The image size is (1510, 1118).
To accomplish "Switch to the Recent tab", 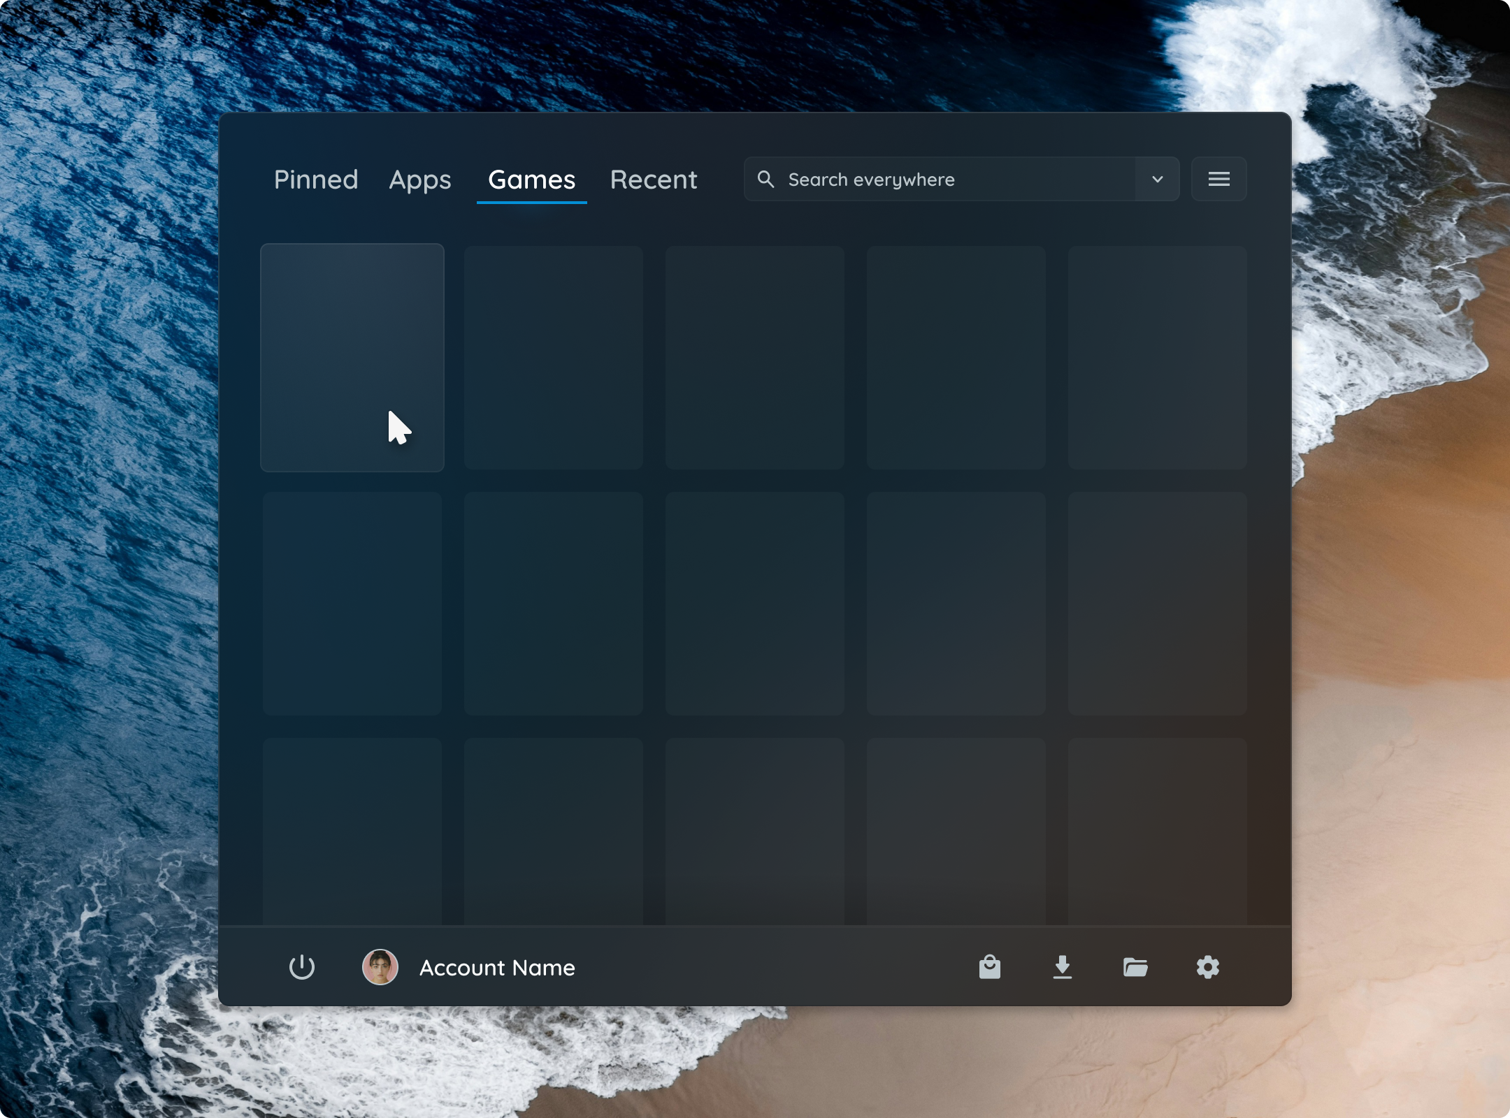I will 653,180.
